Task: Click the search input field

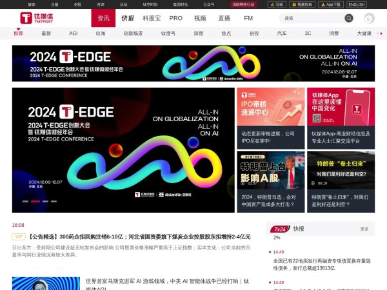Action: [x=311, y=18]
